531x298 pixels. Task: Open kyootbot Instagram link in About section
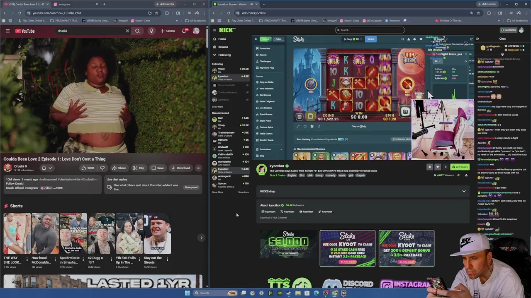point(268,211)
